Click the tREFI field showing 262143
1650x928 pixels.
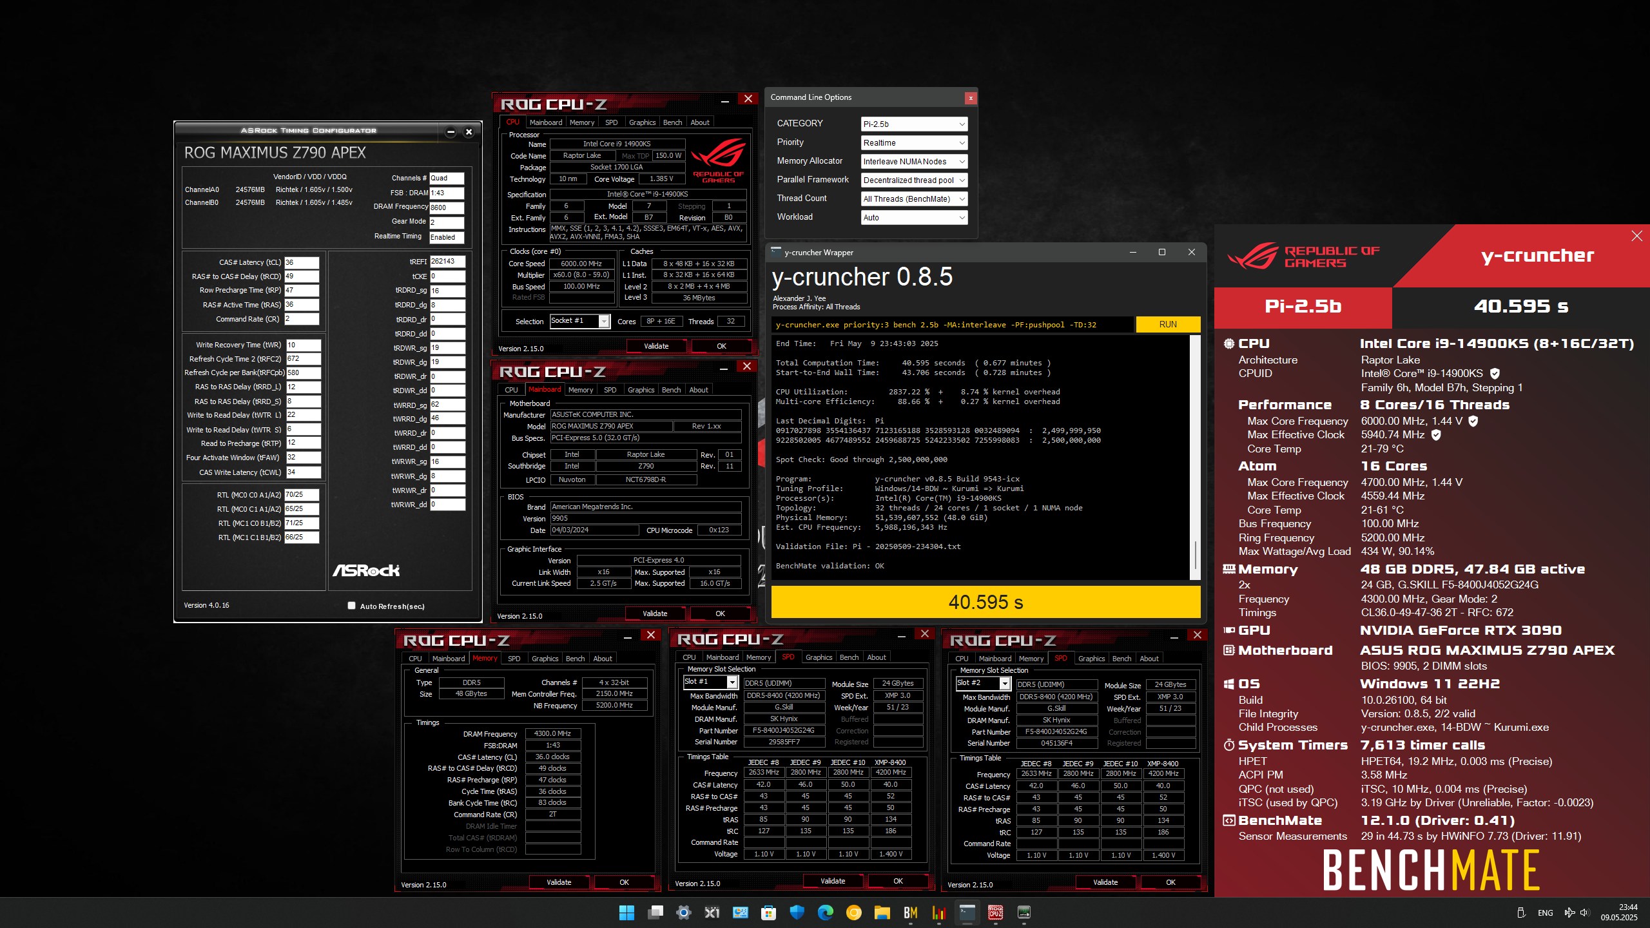(x=447, y=262)
